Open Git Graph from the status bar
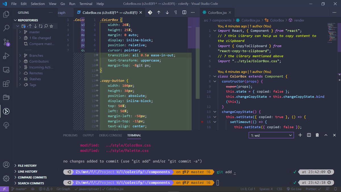 point(63,189)
